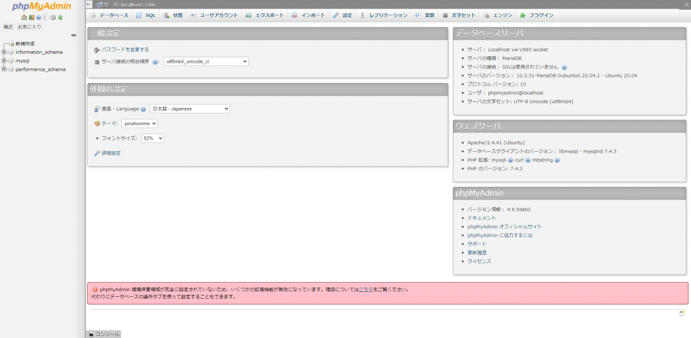Open the エンジン engines tab

(x=498, y=16)
